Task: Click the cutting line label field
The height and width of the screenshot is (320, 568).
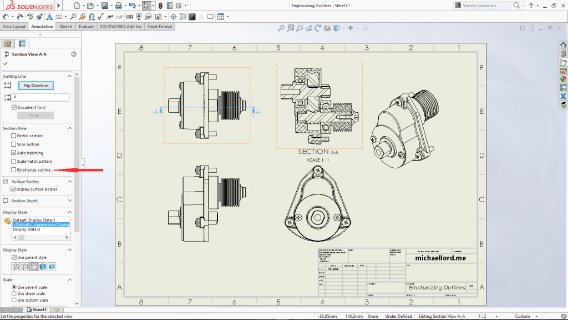Action: (40, 97)
